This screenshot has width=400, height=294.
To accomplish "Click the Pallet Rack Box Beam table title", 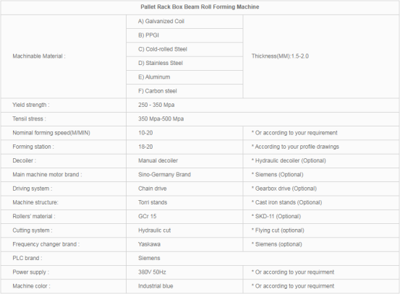I will tap(200, 7).
